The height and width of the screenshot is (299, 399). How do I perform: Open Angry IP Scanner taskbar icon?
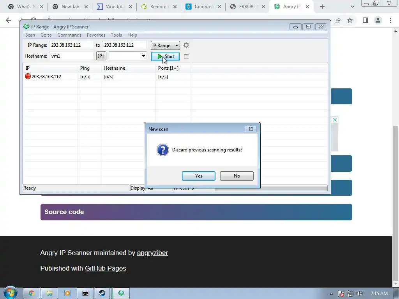[x=121, y=294]
